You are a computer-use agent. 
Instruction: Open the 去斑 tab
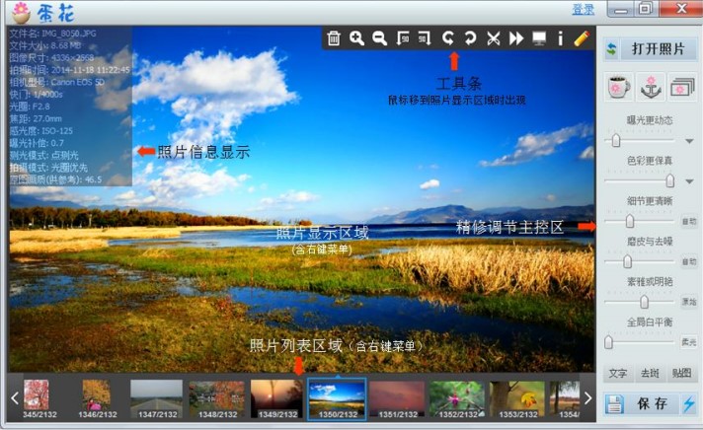click(x=650, y=373)
